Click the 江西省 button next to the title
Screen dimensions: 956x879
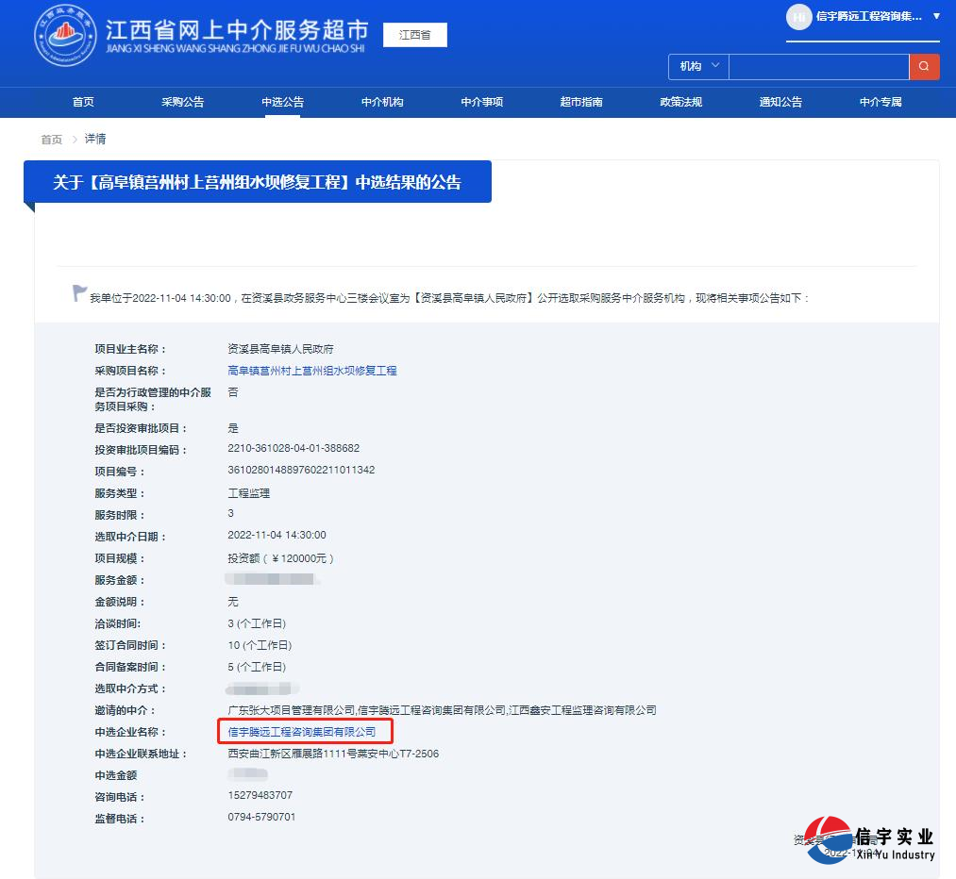point(414,34)
